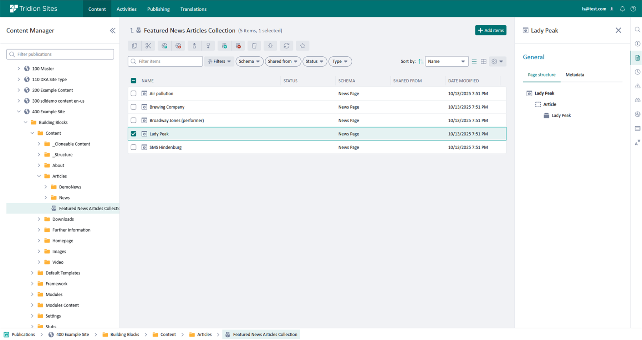Click the trash can Delete icon
This screenshot has height=340, width=642.
[x=254, y=46]
